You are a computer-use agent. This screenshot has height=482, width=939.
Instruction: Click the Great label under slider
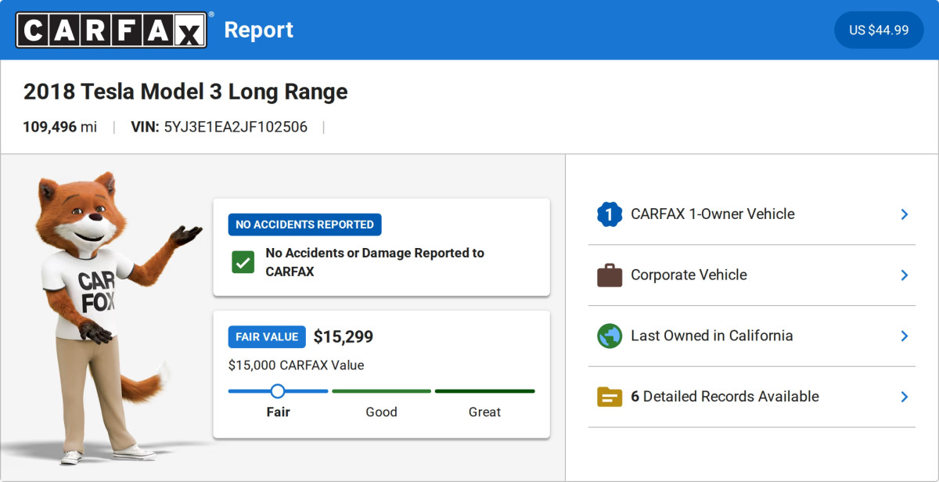485,412
